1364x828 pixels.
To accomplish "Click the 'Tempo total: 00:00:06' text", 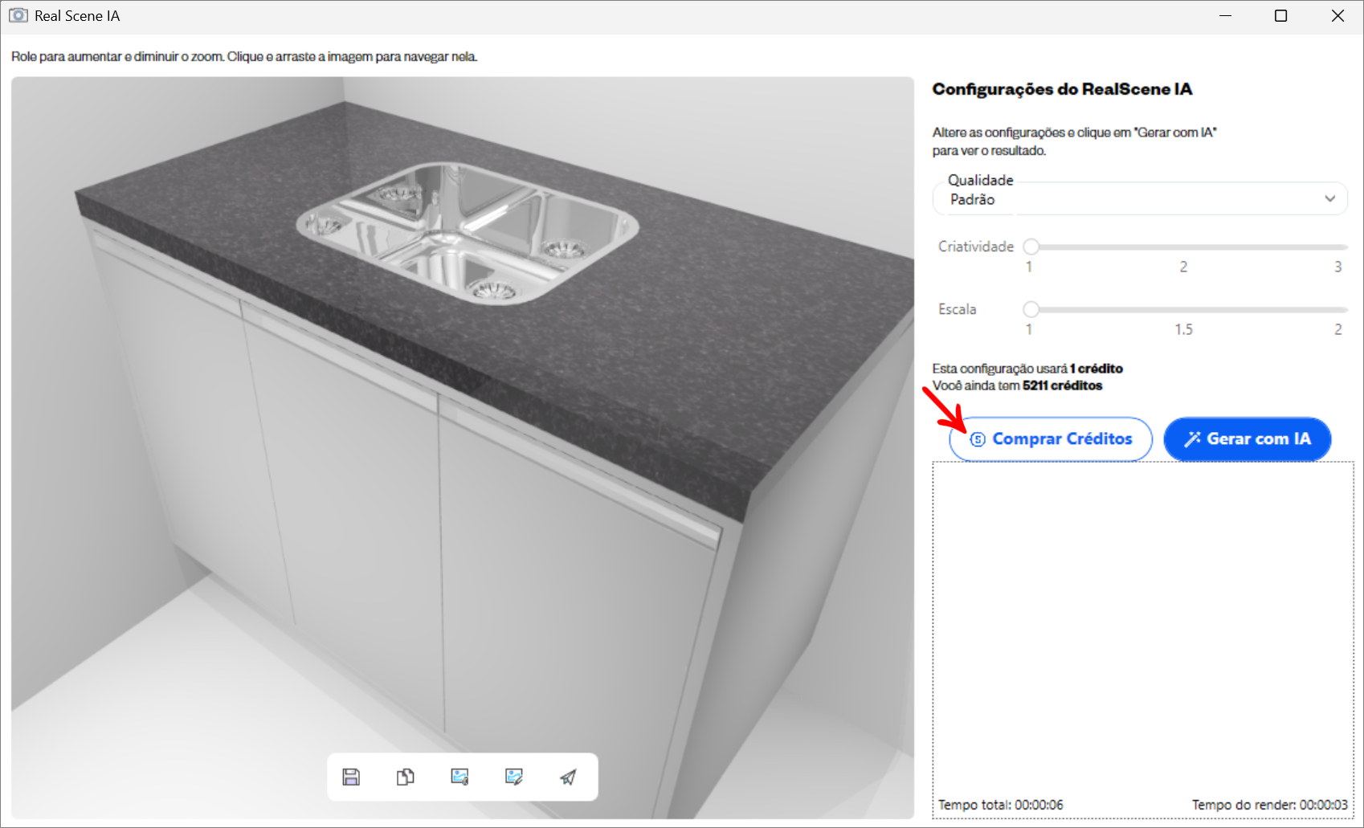I will coord(1001,805).
